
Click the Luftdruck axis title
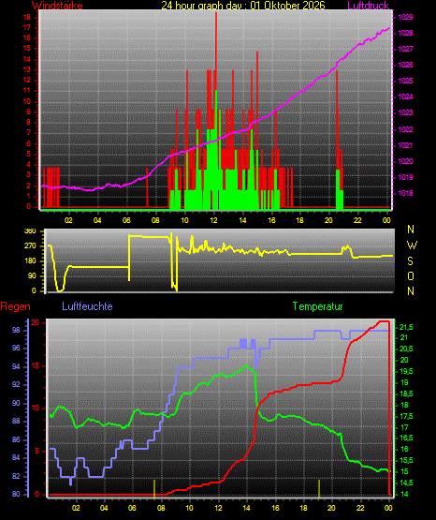click(368, 6)
